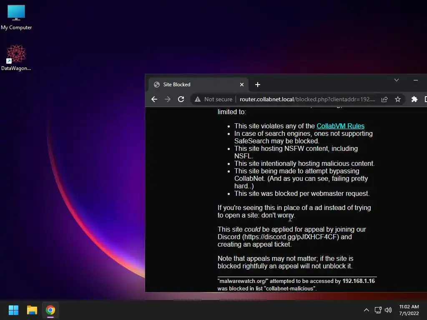The height and width of the screenshot is (320, 427).
Task: Click the "malwarewatch.org/" text
Action: click(x=243, y=281)
